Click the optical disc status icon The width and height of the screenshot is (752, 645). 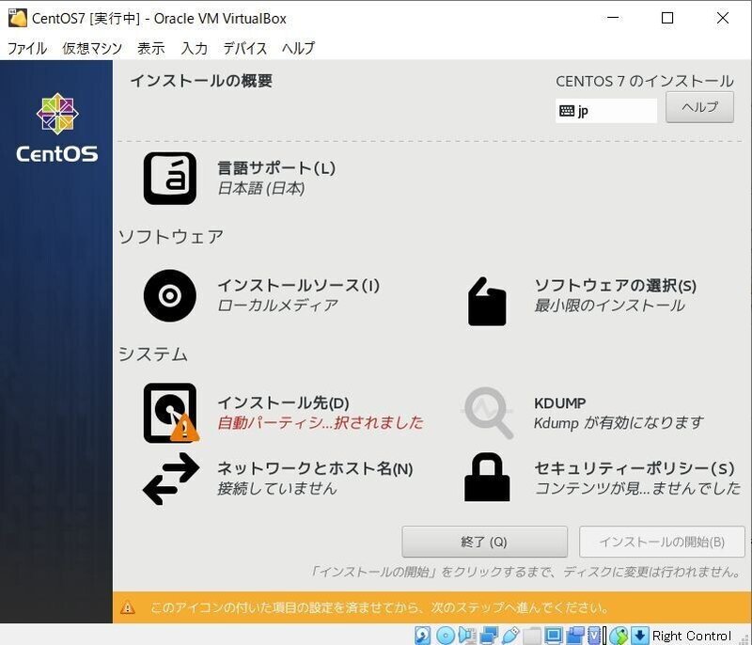(446, 636)
